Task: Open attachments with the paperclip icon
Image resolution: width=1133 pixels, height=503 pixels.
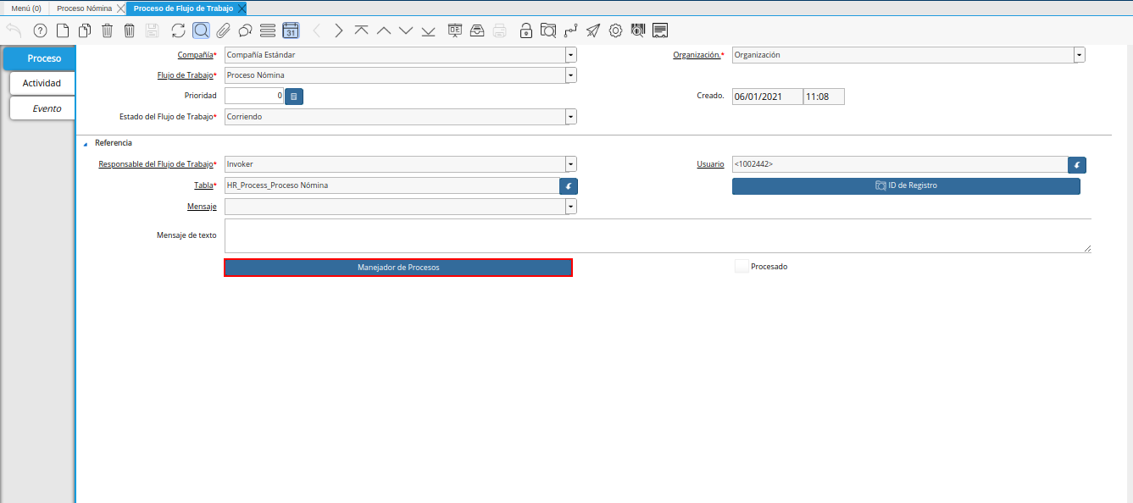Action: 223,31
